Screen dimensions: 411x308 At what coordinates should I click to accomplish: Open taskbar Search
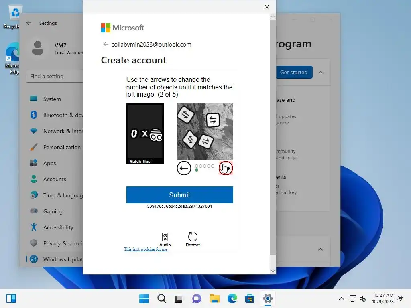tap(162, 298)
